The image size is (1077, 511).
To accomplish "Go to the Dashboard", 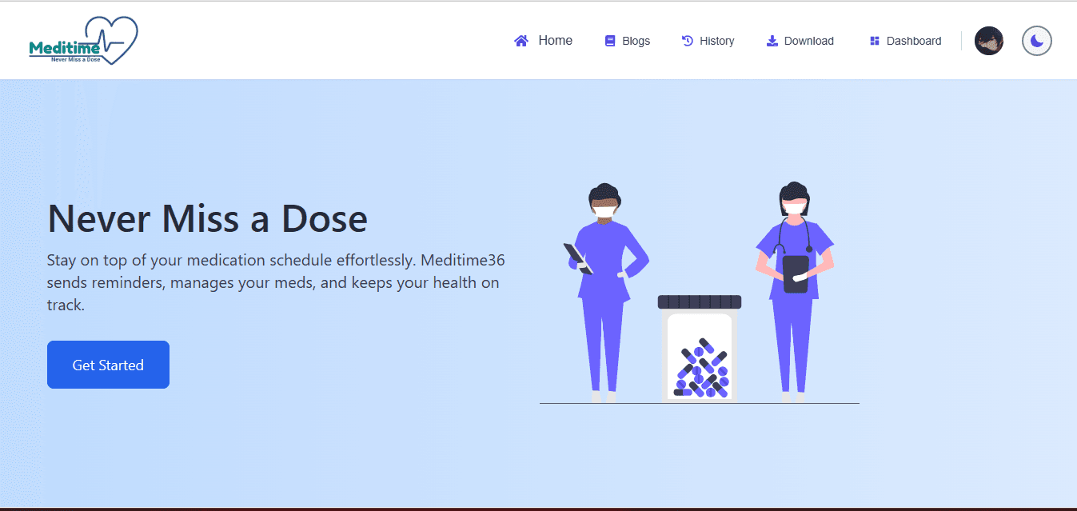I will (x=914, y=40).
